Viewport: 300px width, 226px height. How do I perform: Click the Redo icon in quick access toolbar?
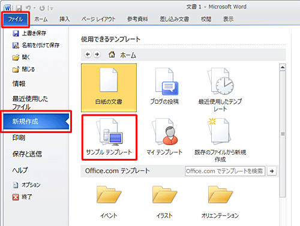[42, 8]
